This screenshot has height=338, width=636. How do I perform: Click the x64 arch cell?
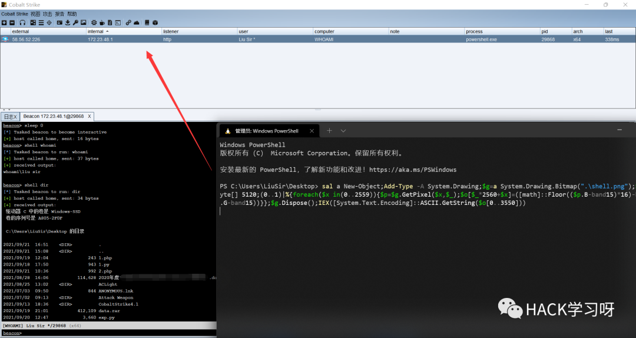577,39
